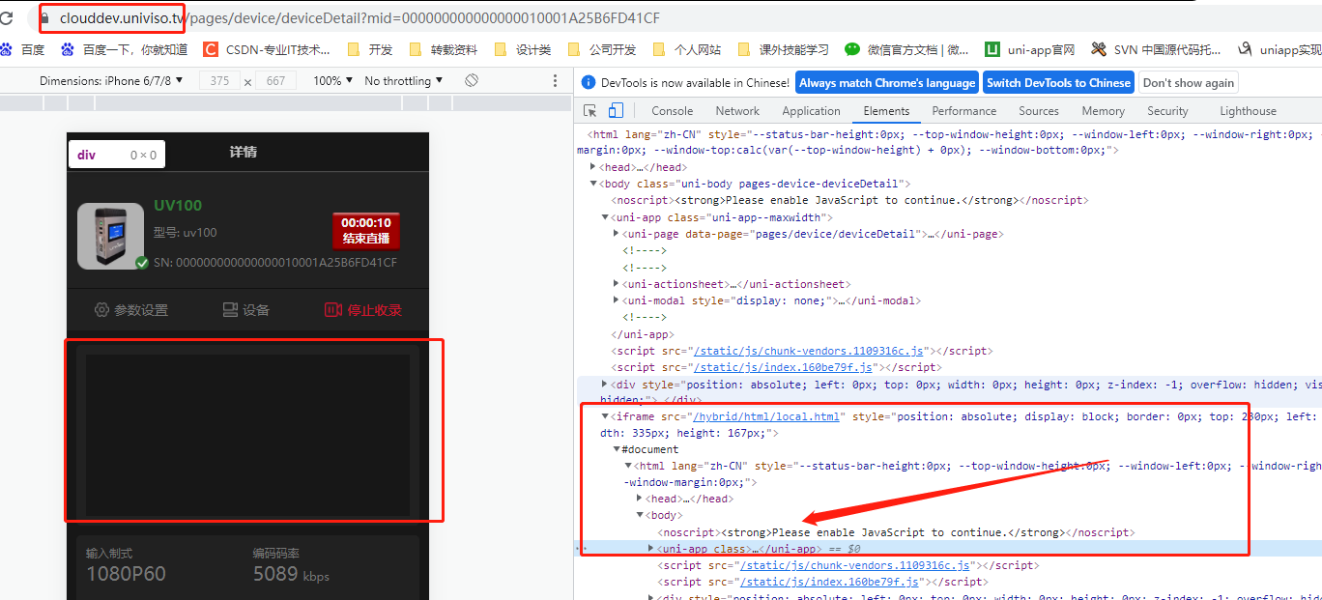Toggle the device toolbar icon
1322x600 pixels.
pyautogui.click(x=616, y=111)
